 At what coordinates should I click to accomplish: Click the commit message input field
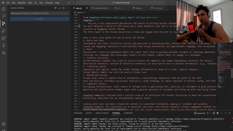pos(40,13)
